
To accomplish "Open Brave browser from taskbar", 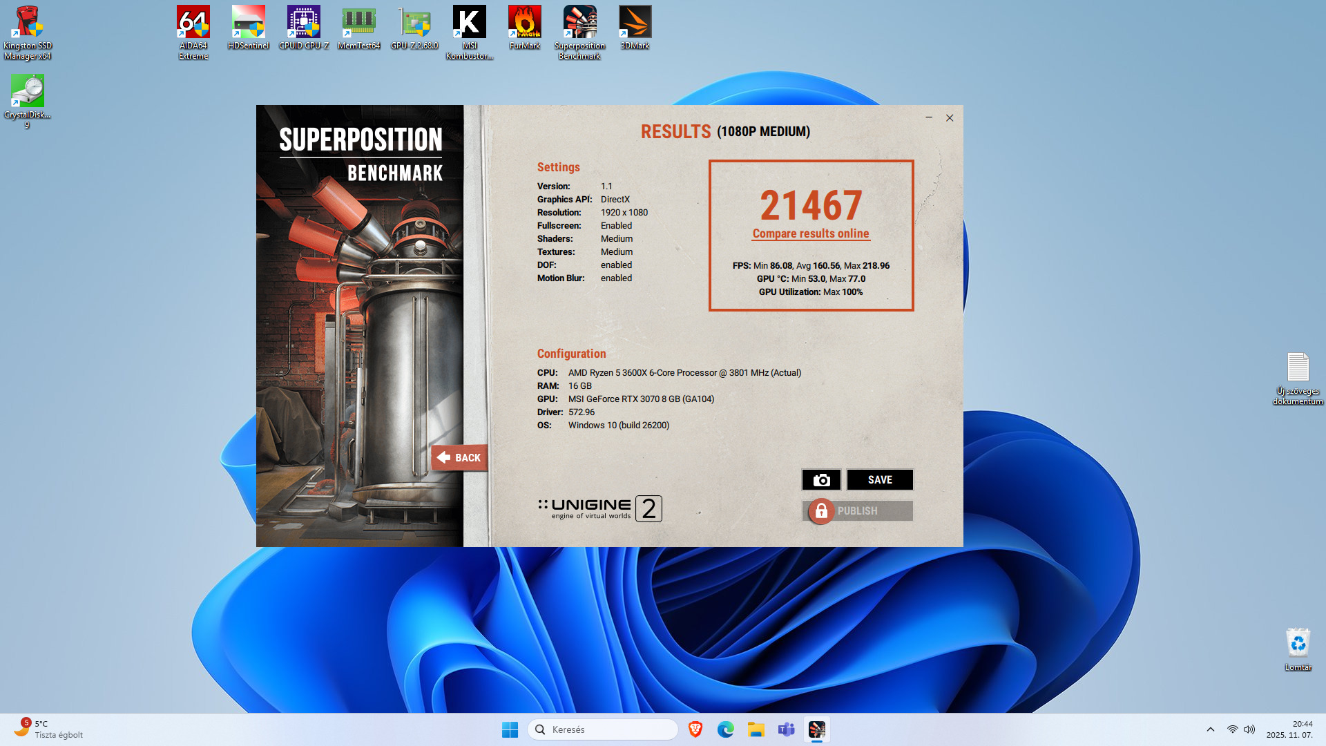I will click(x=695, y=729).
